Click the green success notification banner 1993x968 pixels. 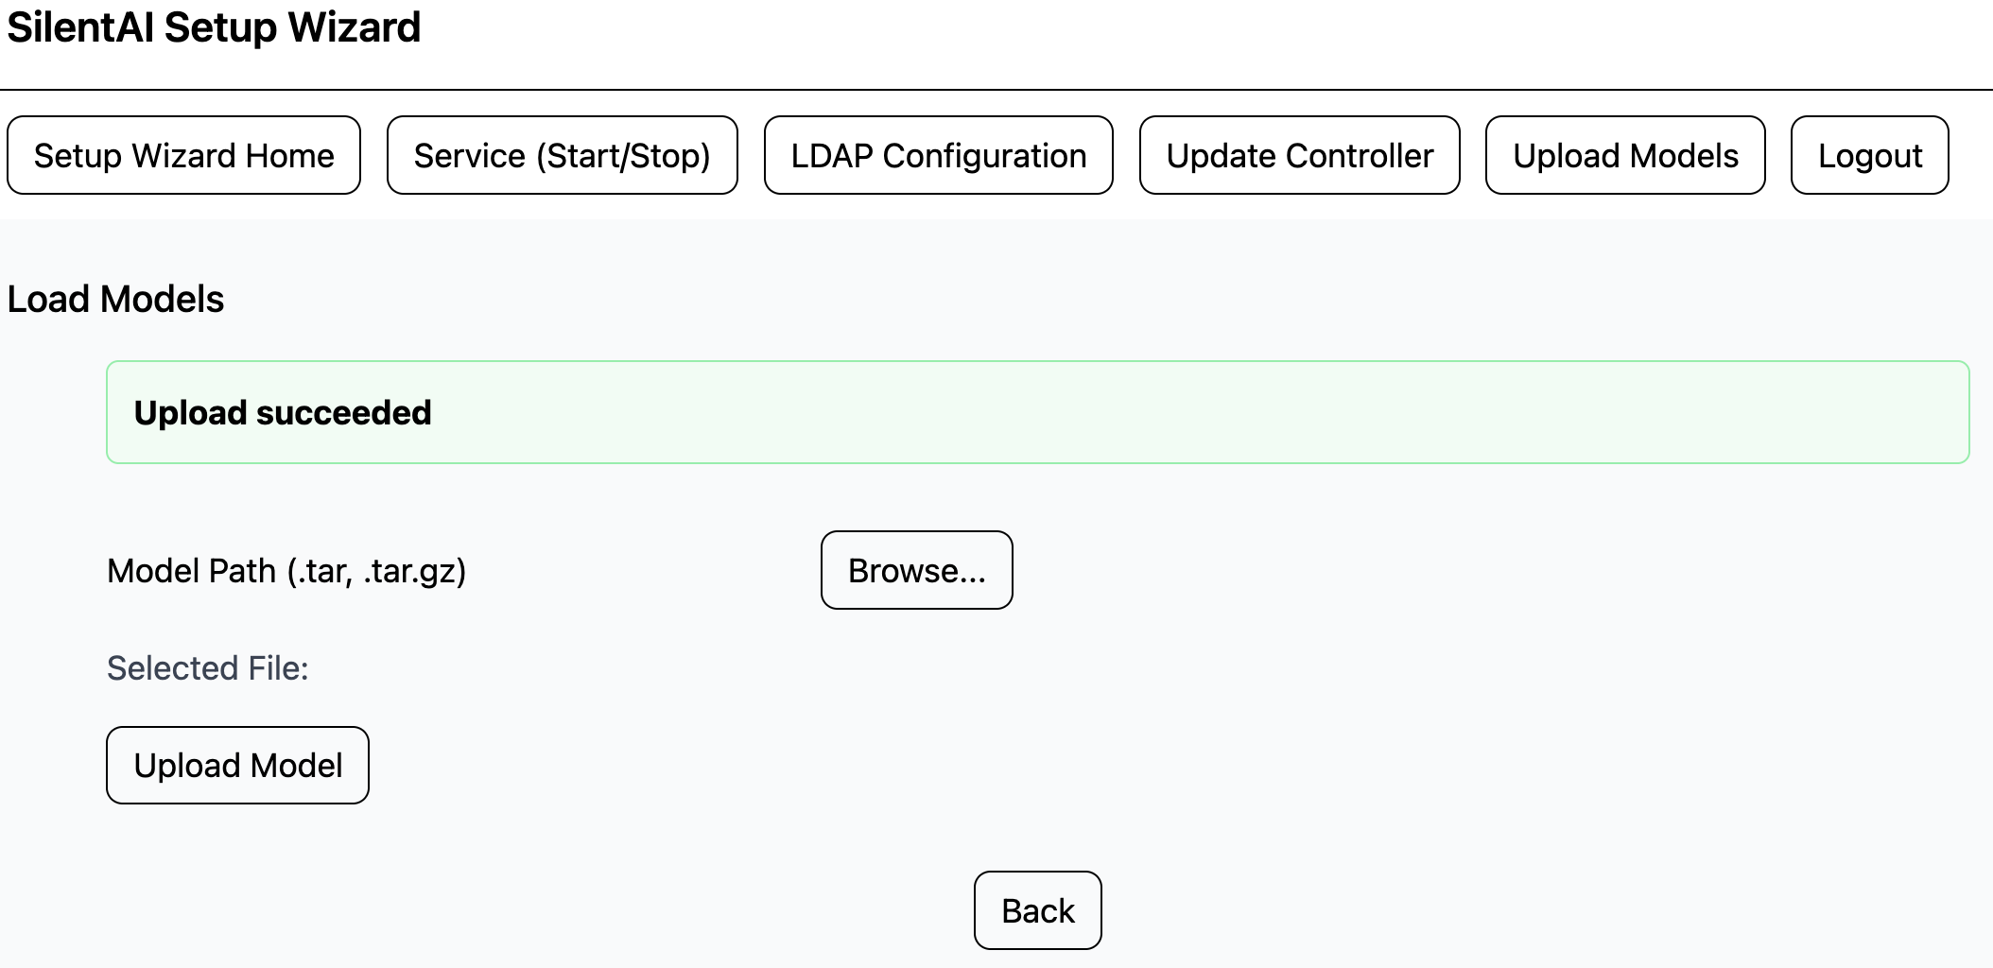pyautogui.click(x=1135, y=412)
